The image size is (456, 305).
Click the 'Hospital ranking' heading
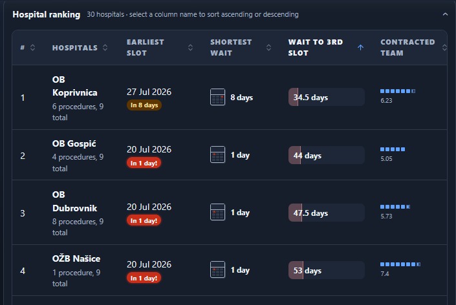pos(46,14)
